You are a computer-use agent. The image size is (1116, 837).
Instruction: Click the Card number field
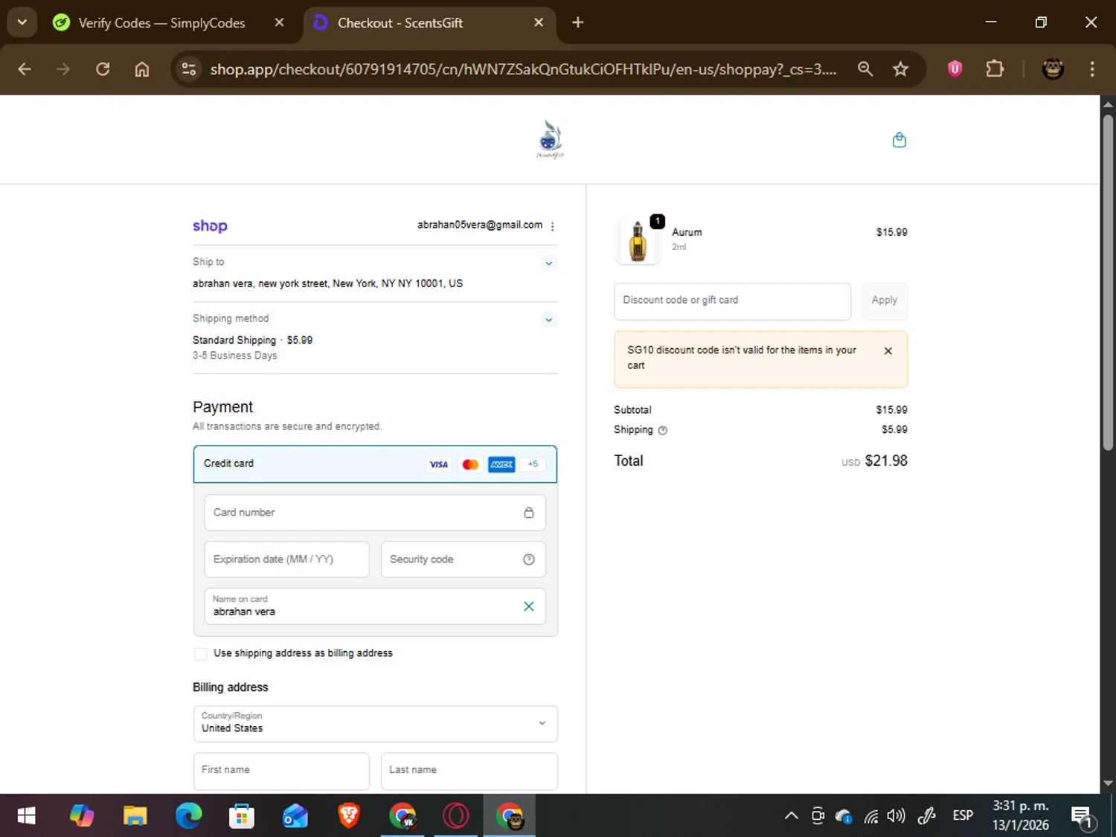(375, 513)
